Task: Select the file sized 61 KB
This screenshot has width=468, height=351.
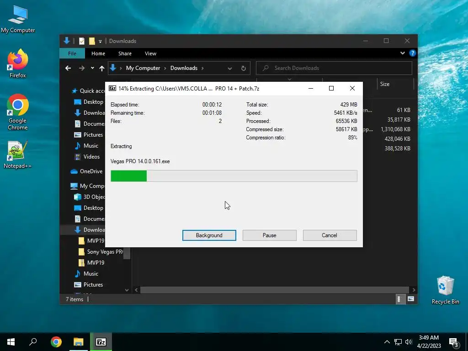Action: (x=404, y=110)
